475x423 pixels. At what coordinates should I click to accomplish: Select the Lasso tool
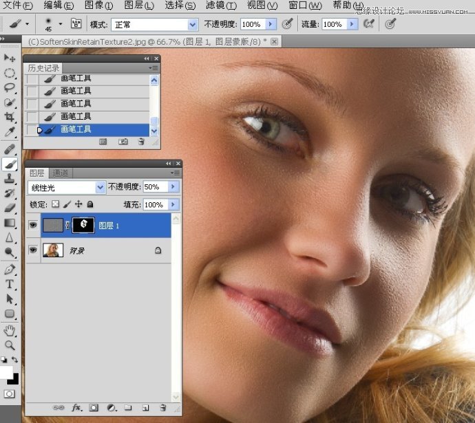coord(10,87)
